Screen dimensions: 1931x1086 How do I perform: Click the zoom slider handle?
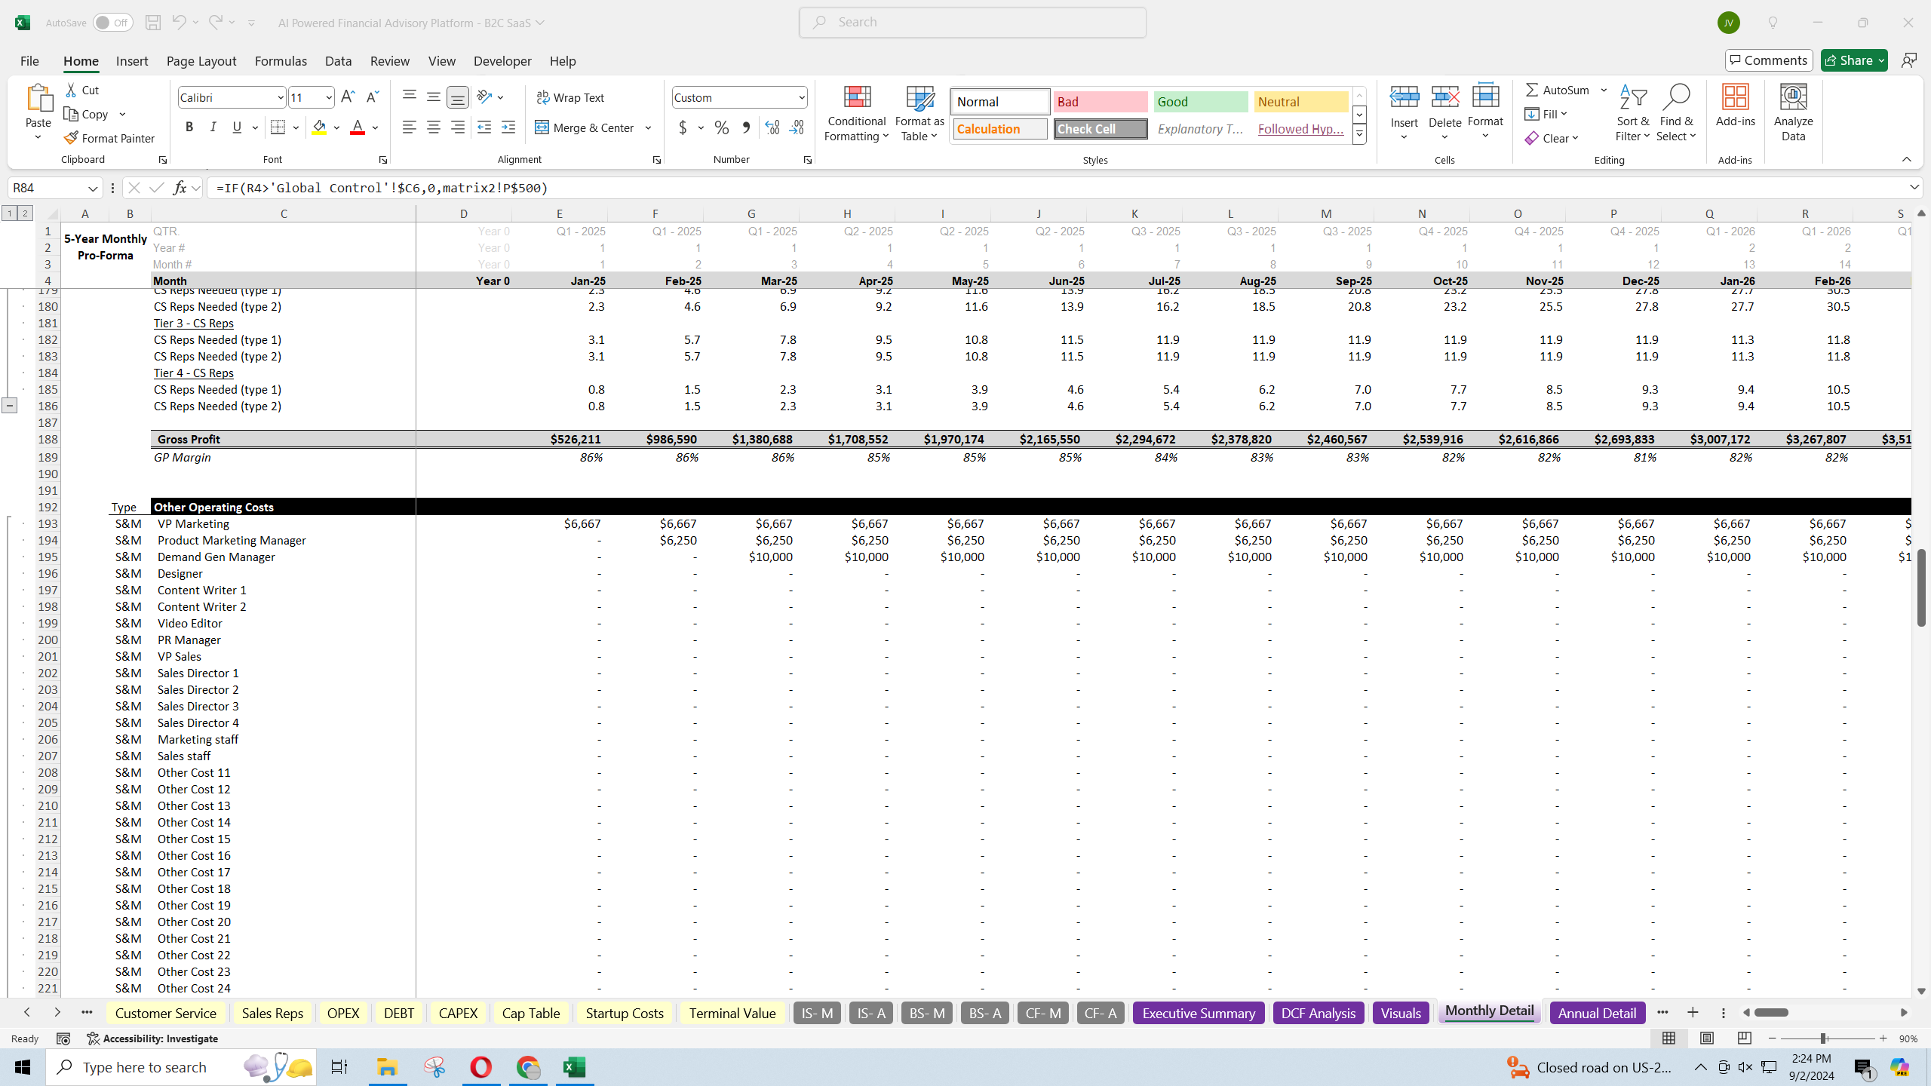(1822, 1038)
